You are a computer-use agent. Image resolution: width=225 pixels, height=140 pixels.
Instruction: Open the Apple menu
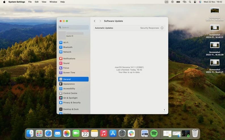[x=4, y=2]
